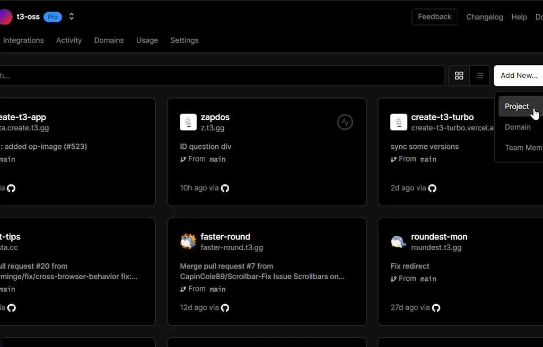Open the Help link
The height and width of the screenshot is (347, 543).
(x=519, y=17)
